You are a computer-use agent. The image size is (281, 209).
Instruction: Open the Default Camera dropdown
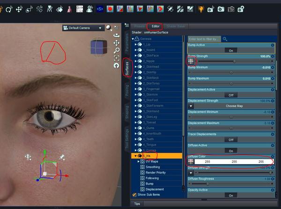pos(83,28)
